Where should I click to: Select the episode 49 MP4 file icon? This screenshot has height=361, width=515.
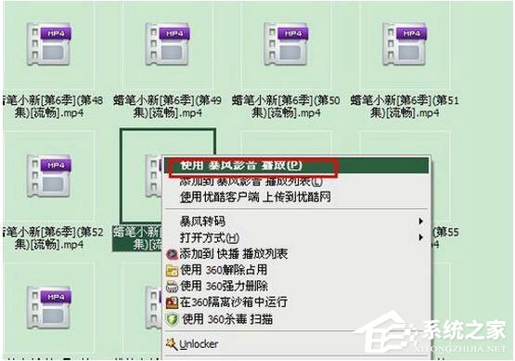[168, 44]
